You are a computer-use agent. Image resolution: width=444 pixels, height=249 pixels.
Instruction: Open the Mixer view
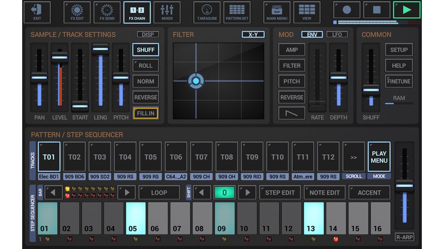(167, 12)
